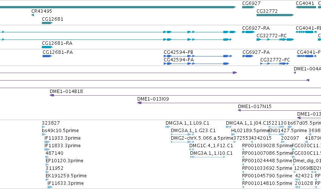Select the CG12681-RA transcript
This screenshot has height=189, width=321.
(47, 47)
